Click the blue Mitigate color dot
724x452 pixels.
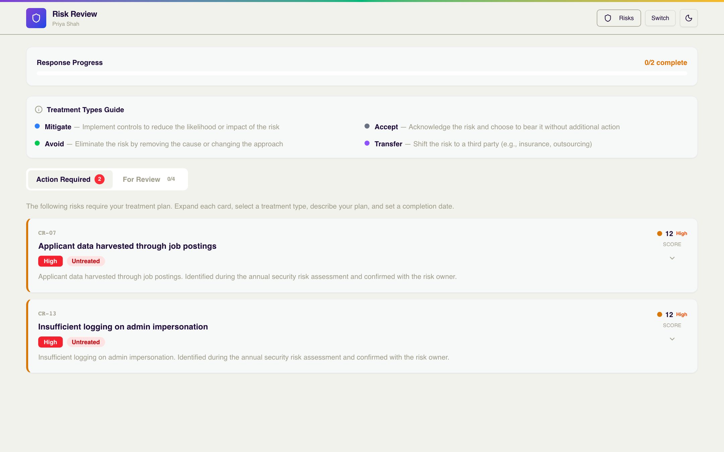pyautogui.click(x=37, y=126)
